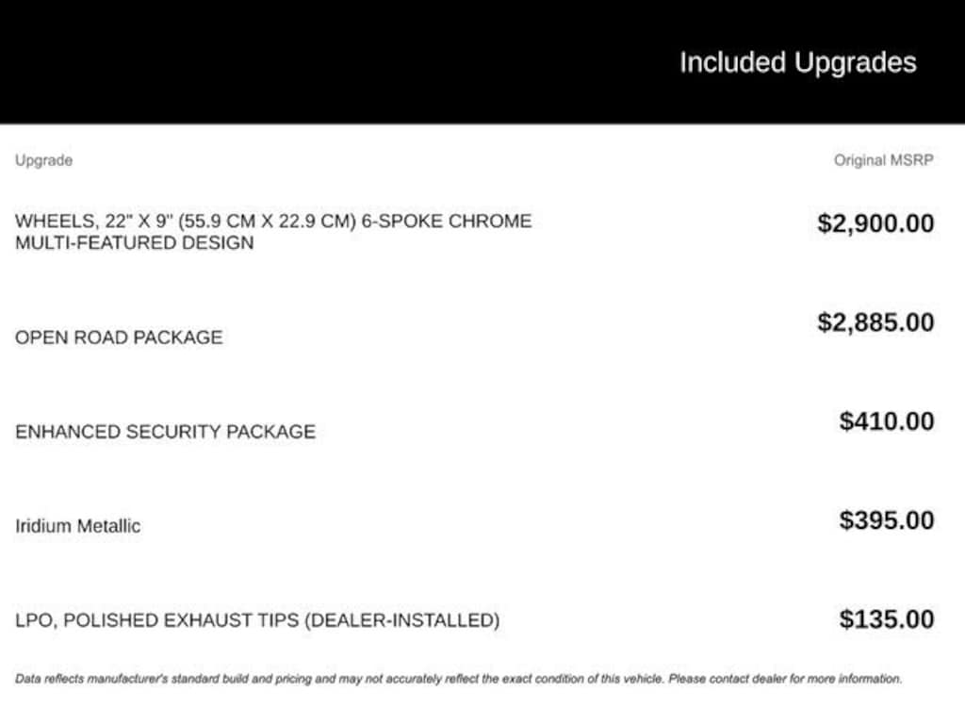The height and width of the screenshot is (724, 965).
Task: Select the Upgrade column header
Action: point(43,160)
